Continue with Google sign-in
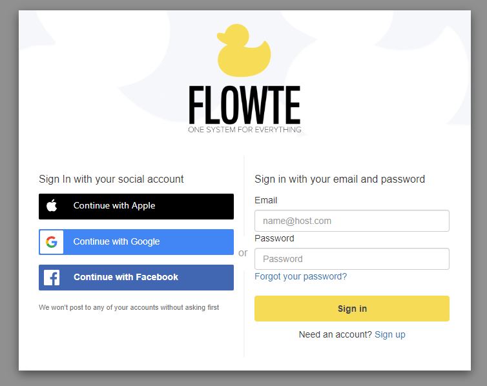The image size is (487, 386). click(x=136, y=241)
